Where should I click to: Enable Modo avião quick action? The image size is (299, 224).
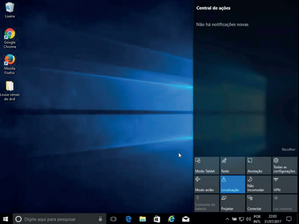click(x=206, y=184)
